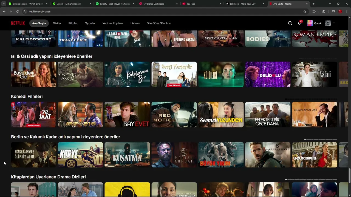Open the Kötü Etki title
351x197 pixels.
pyautogui.click(x=221, y=74)
